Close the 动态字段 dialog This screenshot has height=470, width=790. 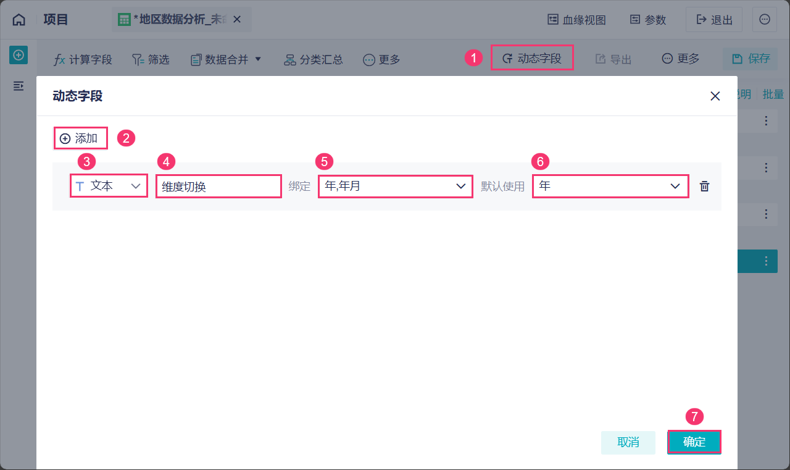point(715,96)
